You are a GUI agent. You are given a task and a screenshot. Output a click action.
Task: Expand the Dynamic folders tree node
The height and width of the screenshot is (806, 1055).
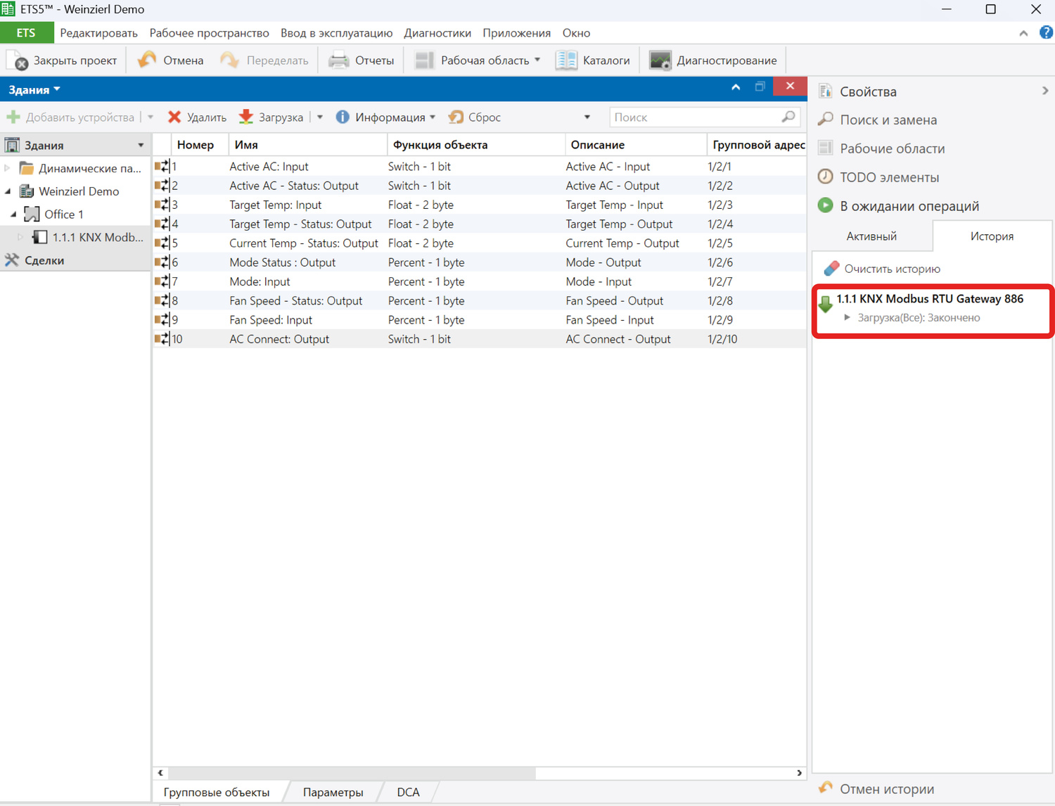coord(8,168)
